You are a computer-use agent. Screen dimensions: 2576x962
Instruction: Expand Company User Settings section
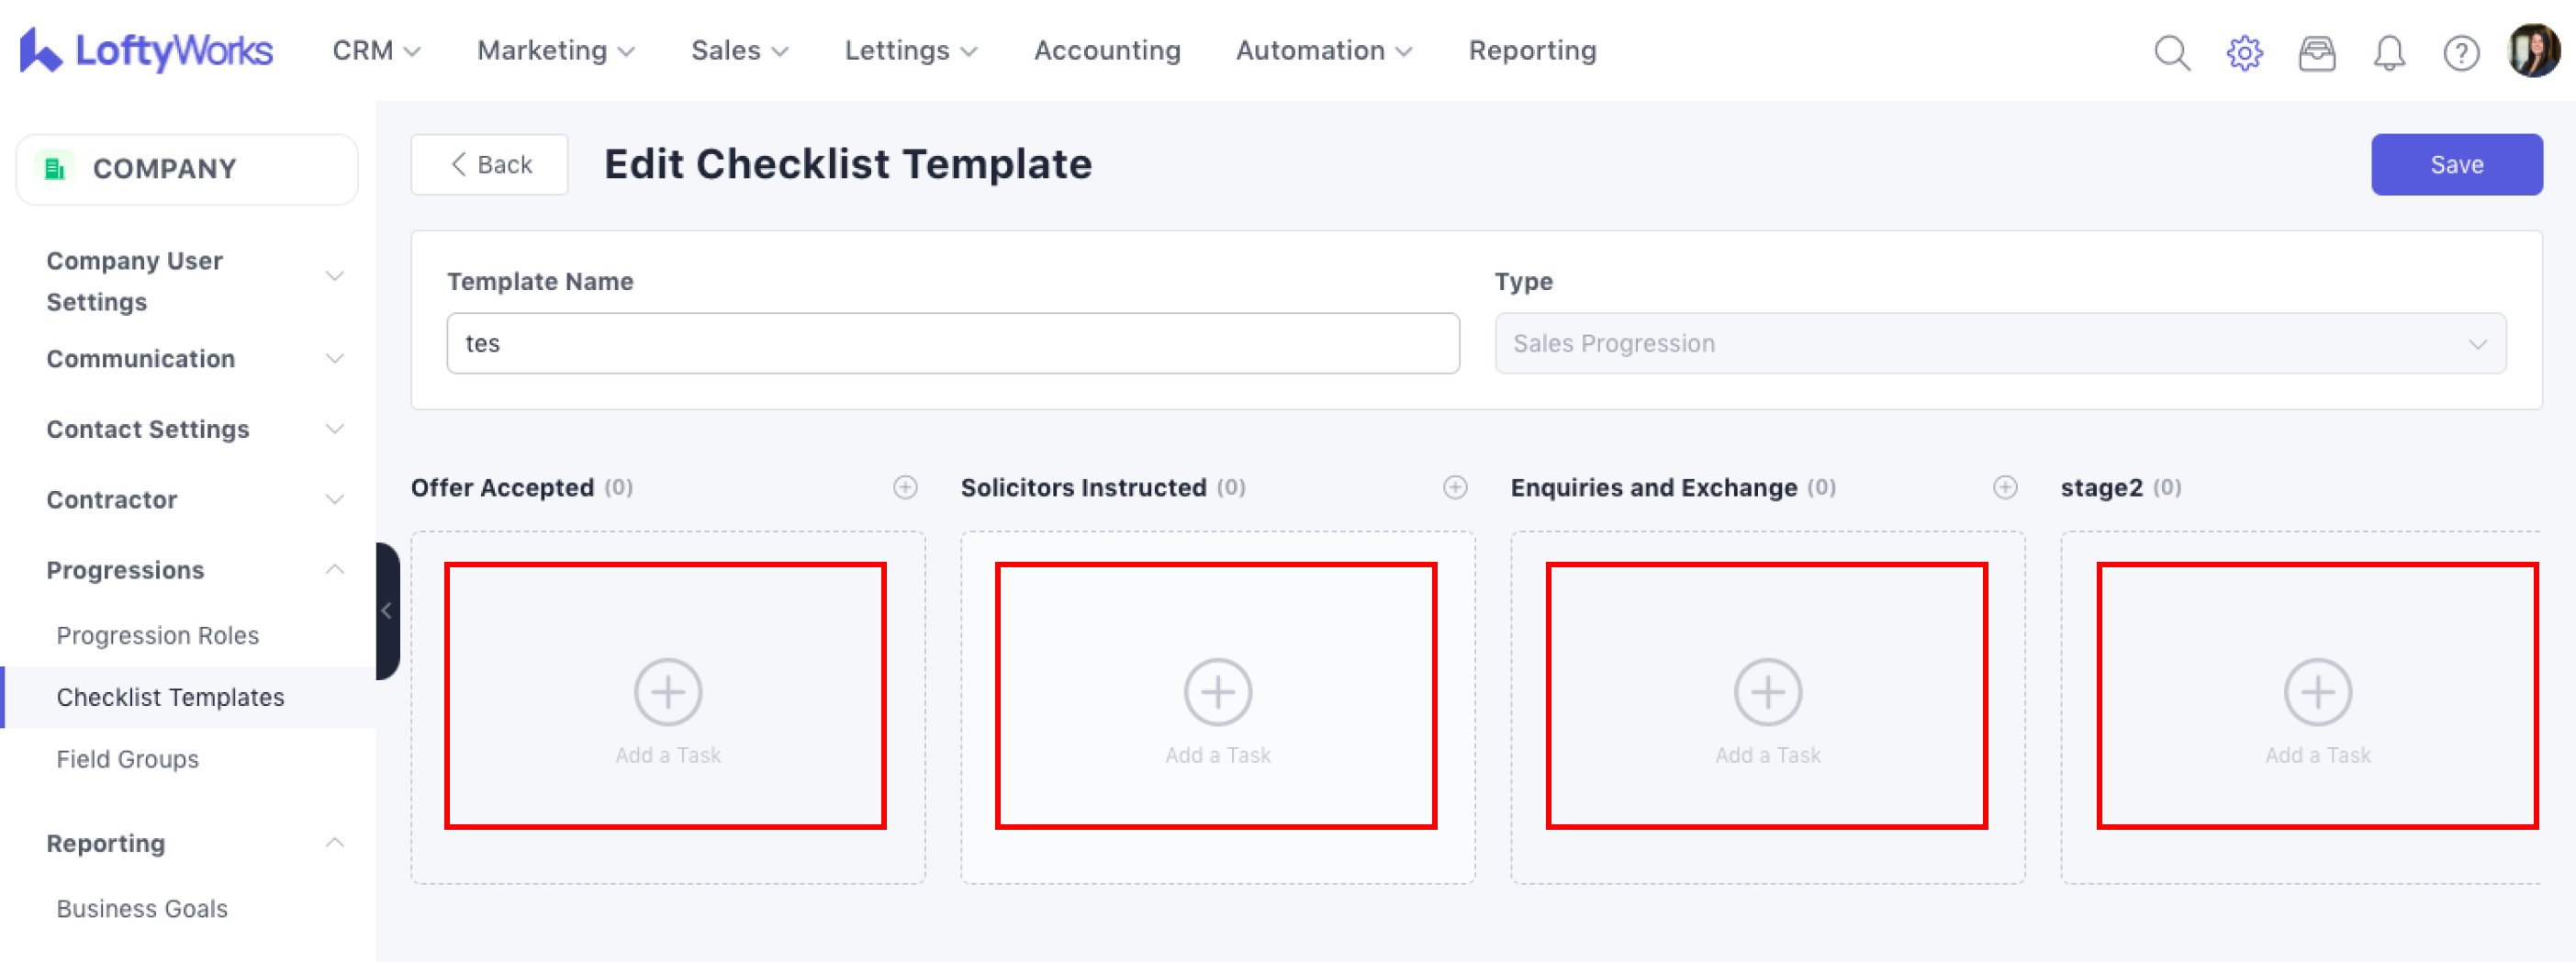pyautogui.click(x=335, y=276)
